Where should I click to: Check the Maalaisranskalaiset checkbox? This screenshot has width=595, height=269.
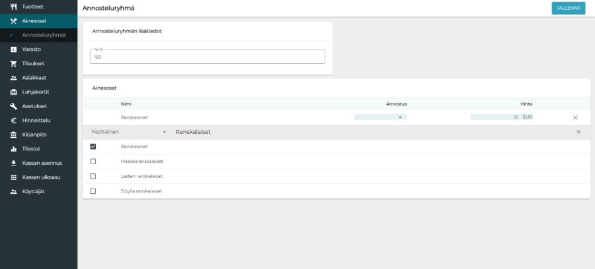[93, 162]
